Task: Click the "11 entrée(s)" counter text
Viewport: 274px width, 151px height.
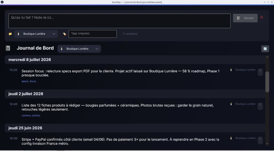Action: click(x=130, y=34)
